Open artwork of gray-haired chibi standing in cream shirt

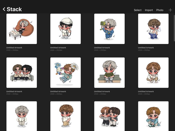pos(22,116)
